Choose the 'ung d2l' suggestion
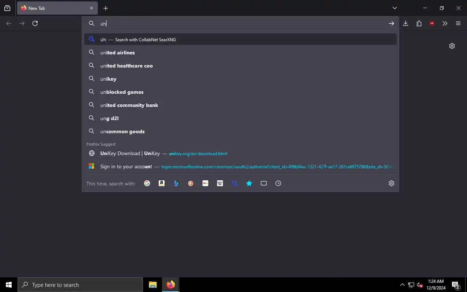This screenshot has width=467, height=292. pos(240,118)
